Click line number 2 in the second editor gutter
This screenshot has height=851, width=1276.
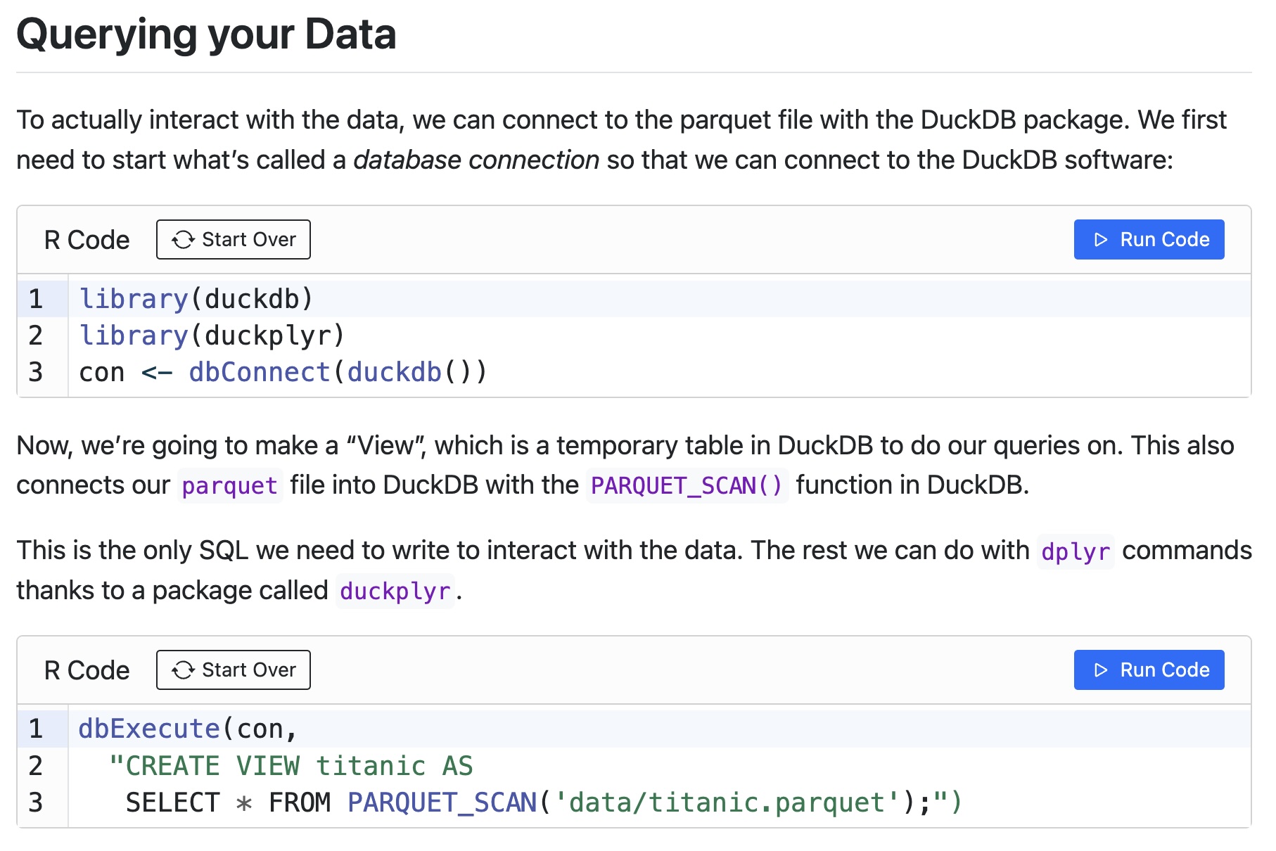36,766
